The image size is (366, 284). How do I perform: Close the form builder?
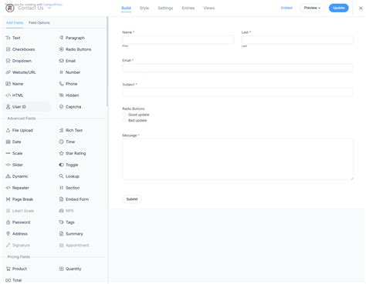click(x=361, y=8)
